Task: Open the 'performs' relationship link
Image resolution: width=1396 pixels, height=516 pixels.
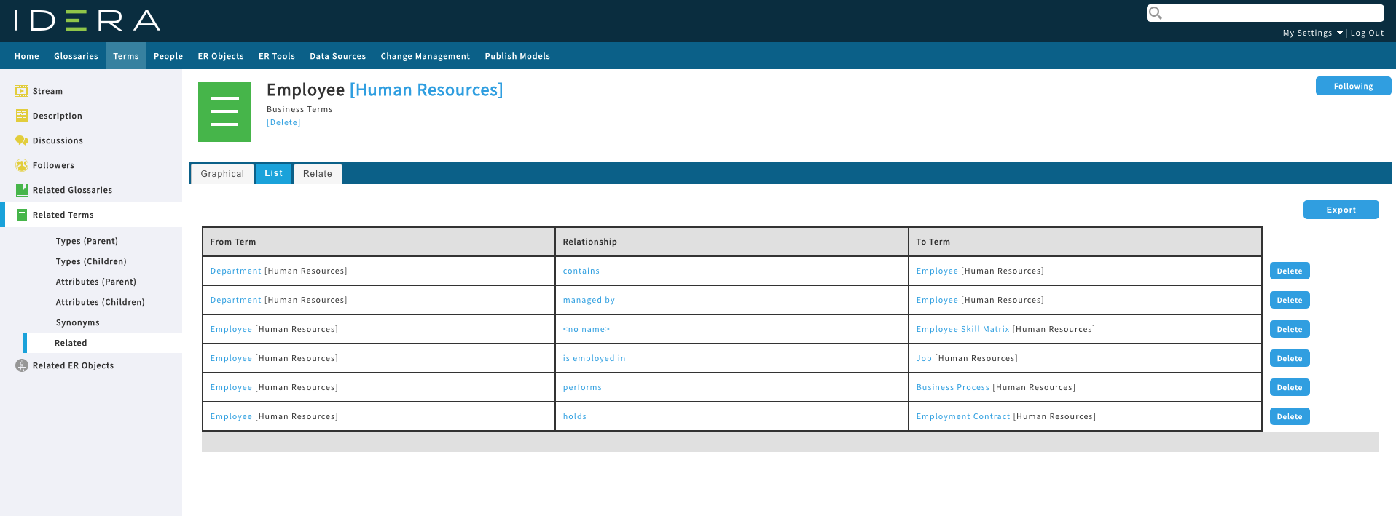Action: point(582,387)
